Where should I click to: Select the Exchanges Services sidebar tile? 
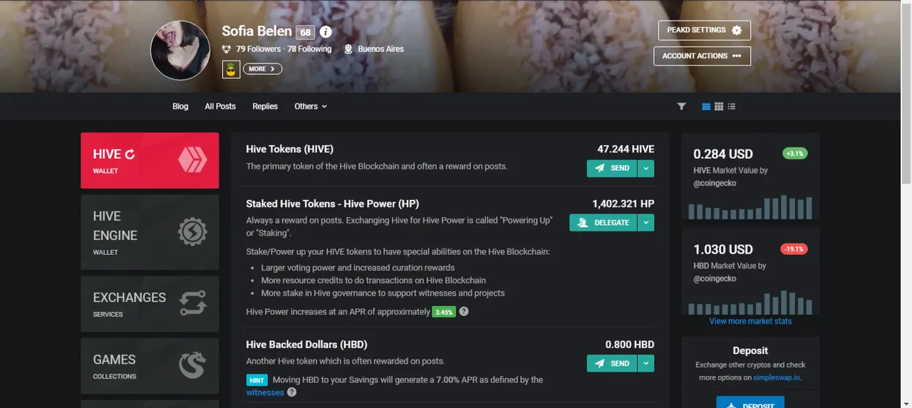coord(150,304)
